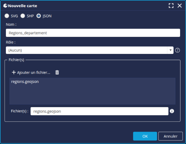186x144 pixels.
Task: Click the Nouvelle carte app logo icon
Action: point(5,6)
